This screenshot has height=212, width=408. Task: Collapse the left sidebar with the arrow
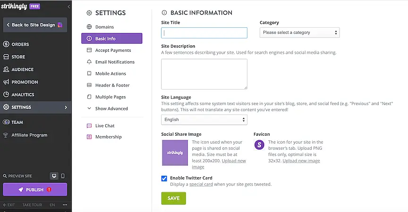coord(69,7)
